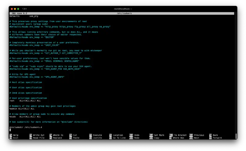Select the Write Out shortcut label
246x151 pixels.
pos(37,135)
